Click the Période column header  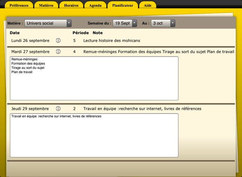pyautogui.click(x=81, y=33)
